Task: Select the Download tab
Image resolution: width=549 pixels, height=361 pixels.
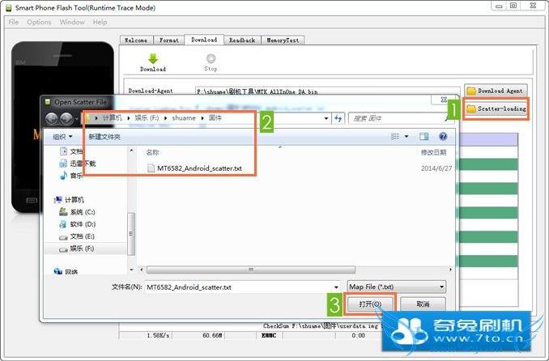Action: (x=204, y=40)
